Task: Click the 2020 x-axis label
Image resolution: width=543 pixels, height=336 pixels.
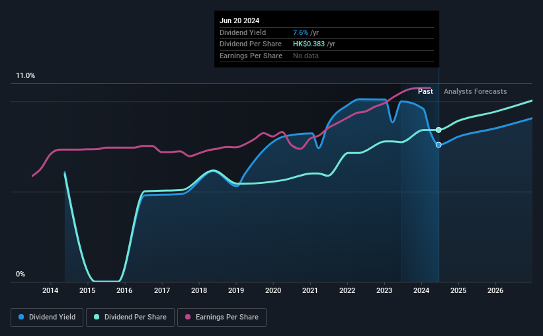Action: [273, 290]
